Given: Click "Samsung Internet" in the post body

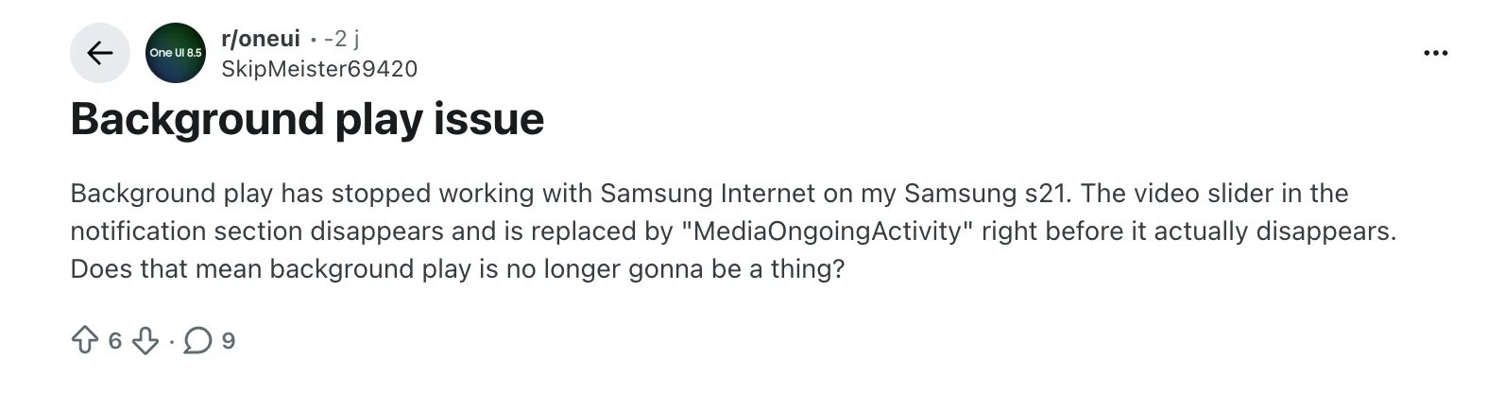Looking at the screenshot, I should tap(704, 194).
